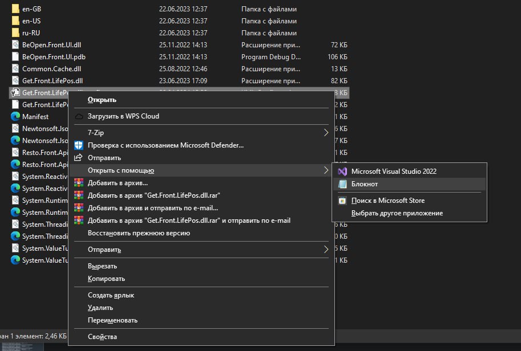Screen dimensions: 521x351
Task: Select the Common.Cache.dll file row
Action: pos(179,69)
